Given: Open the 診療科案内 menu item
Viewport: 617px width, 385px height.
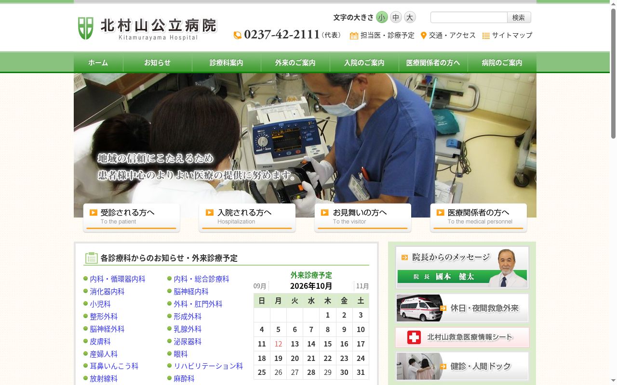Looking at the screenshot, I should tap(227, 63).
